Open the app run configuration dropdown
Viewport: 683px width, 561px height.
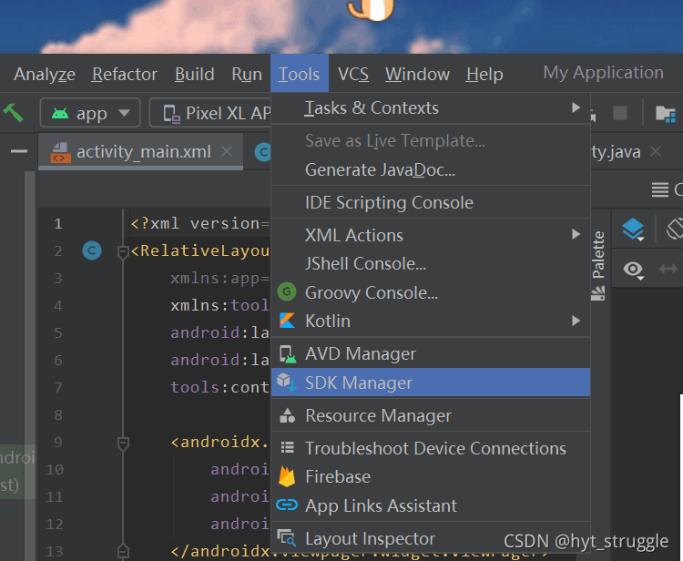pyautogui.click(x=90, y=113)
